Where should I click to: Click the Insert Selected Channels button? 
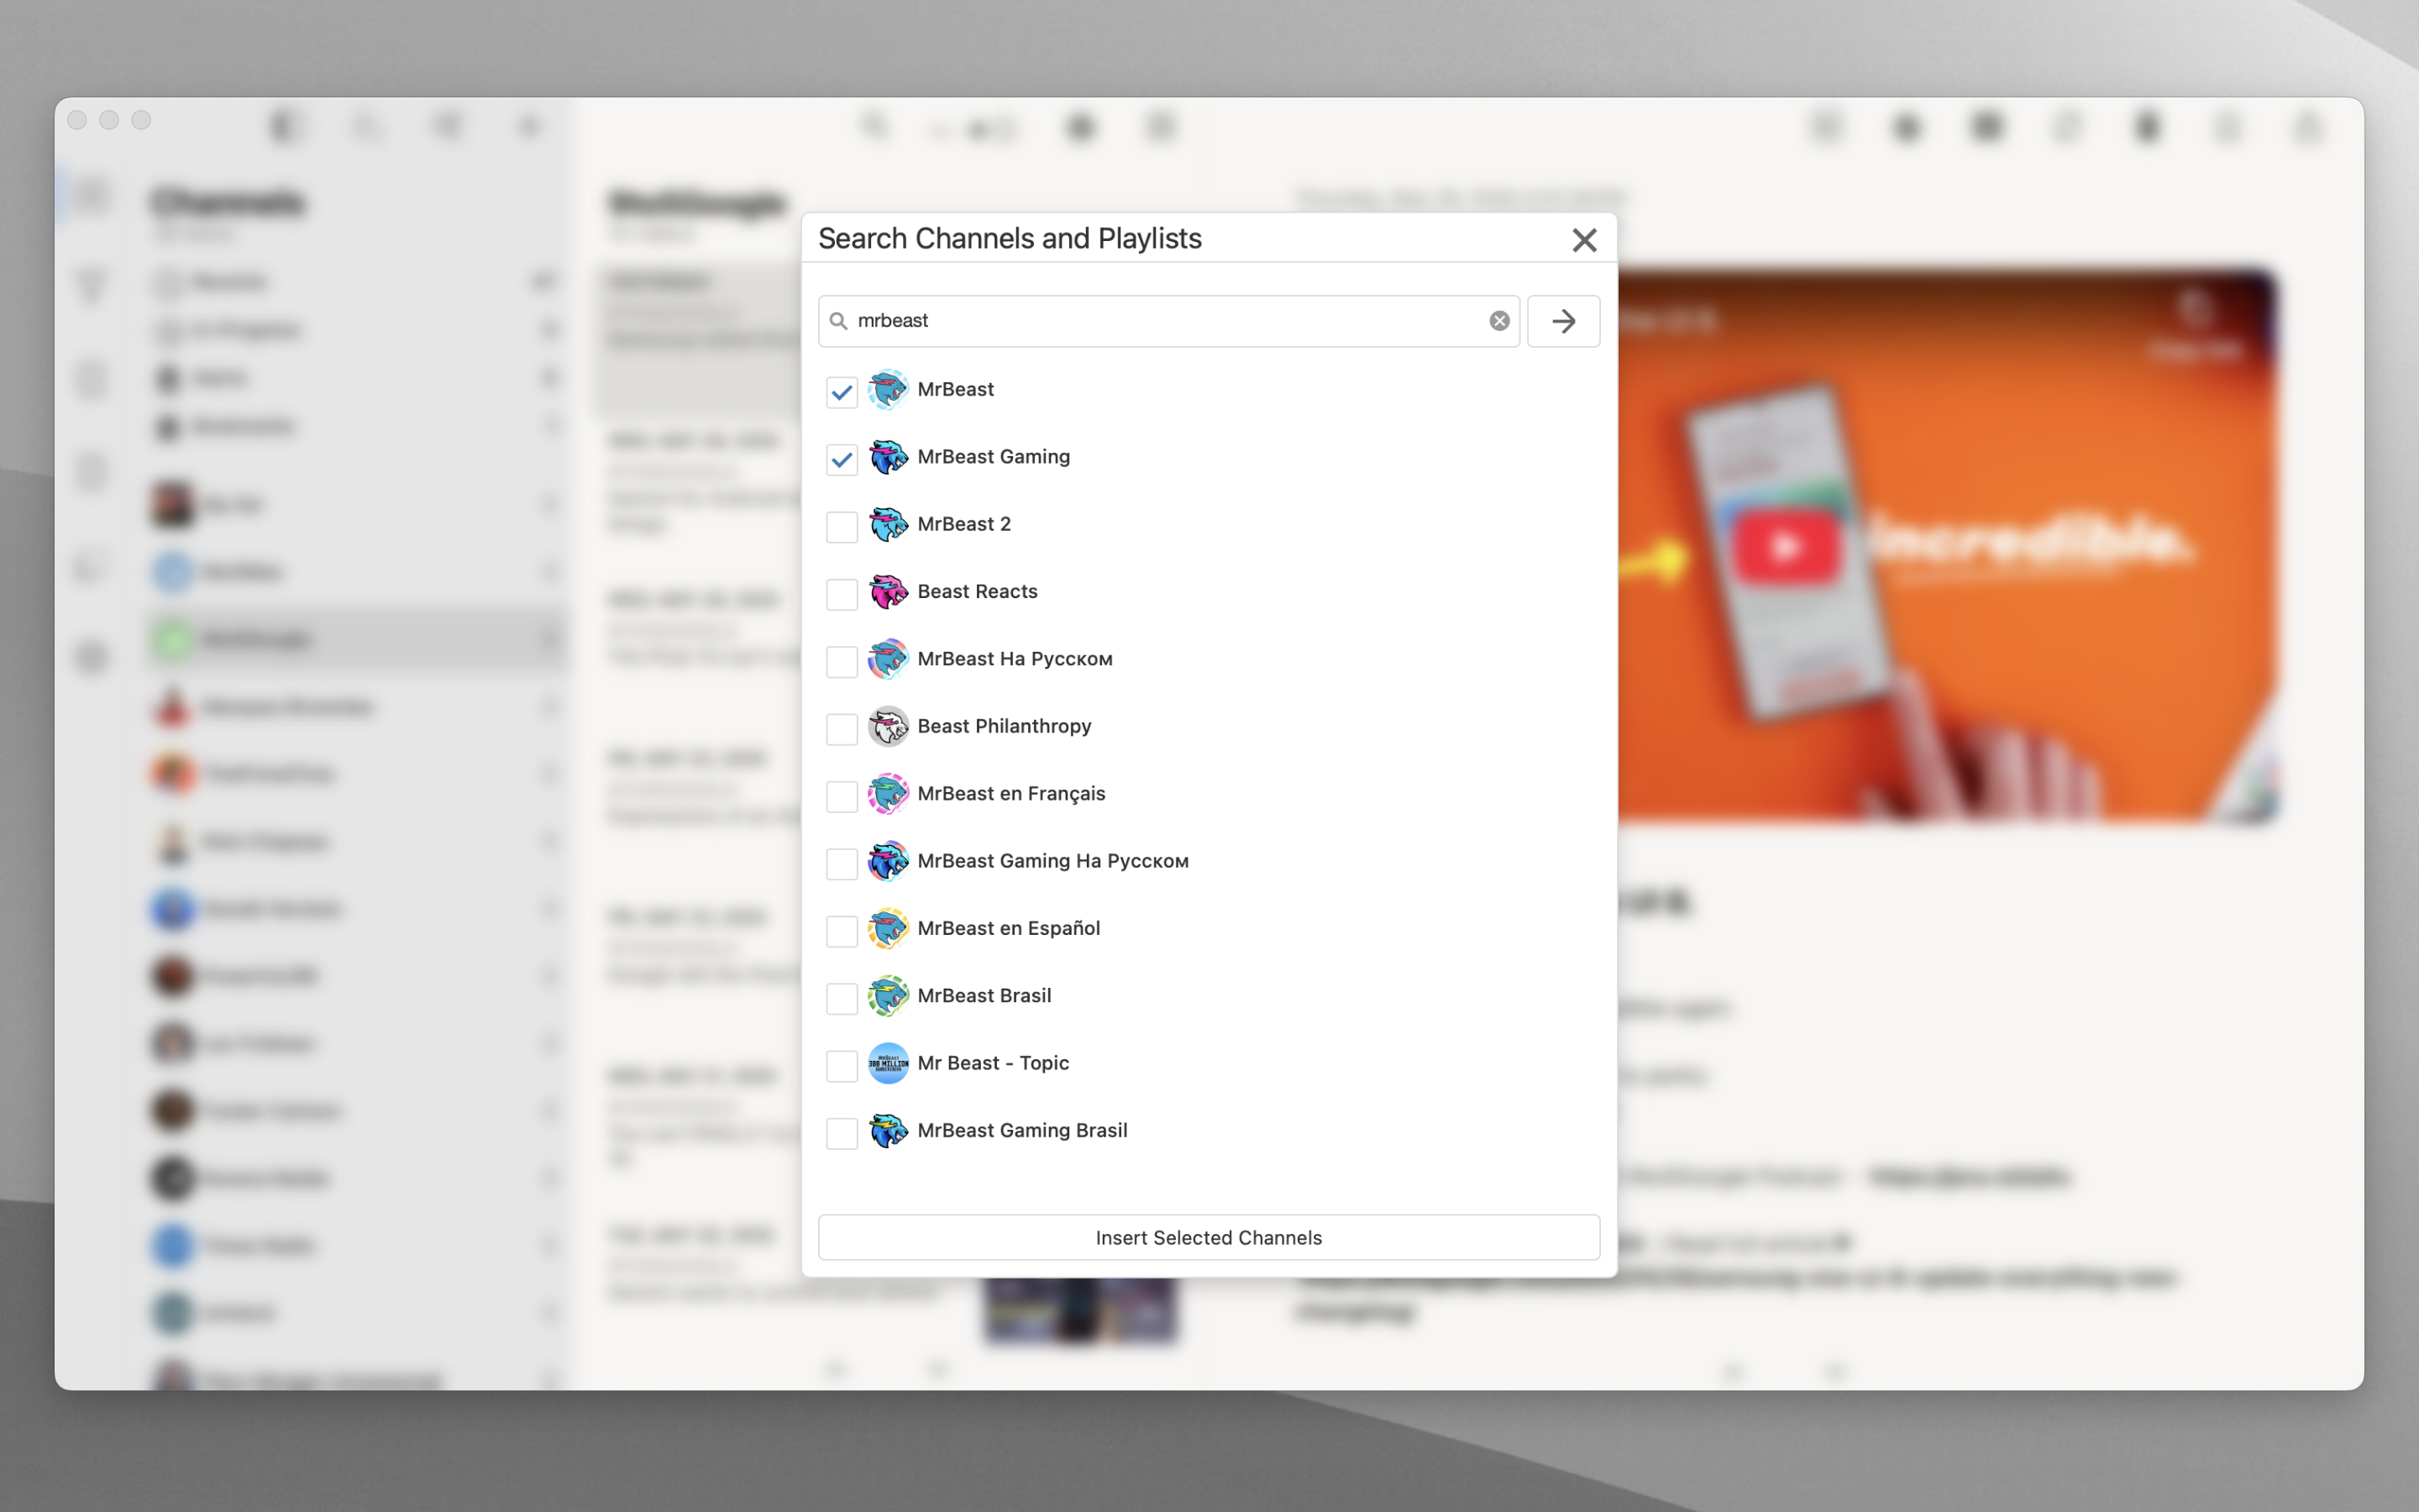pyautogui.click(x=1208, y=1237)
